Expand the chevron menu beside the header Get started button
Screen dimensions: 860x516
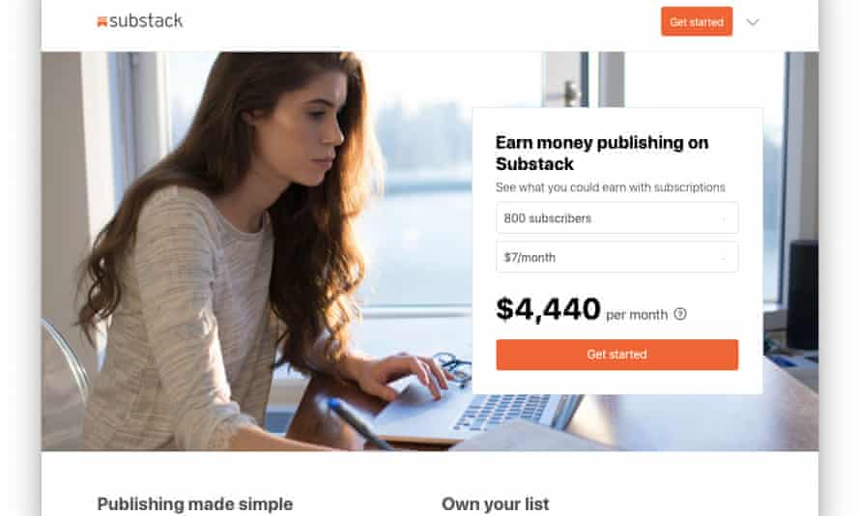pyautogui.click(x=753, y=22)
